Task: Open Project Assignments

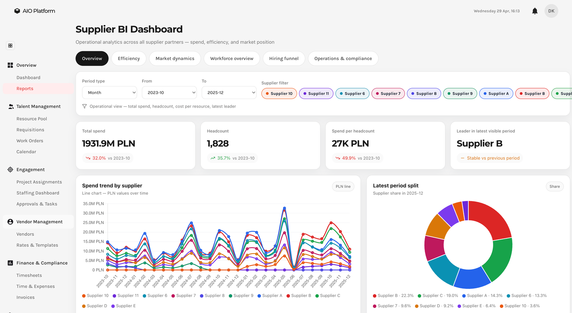Action: coord(39,182)
